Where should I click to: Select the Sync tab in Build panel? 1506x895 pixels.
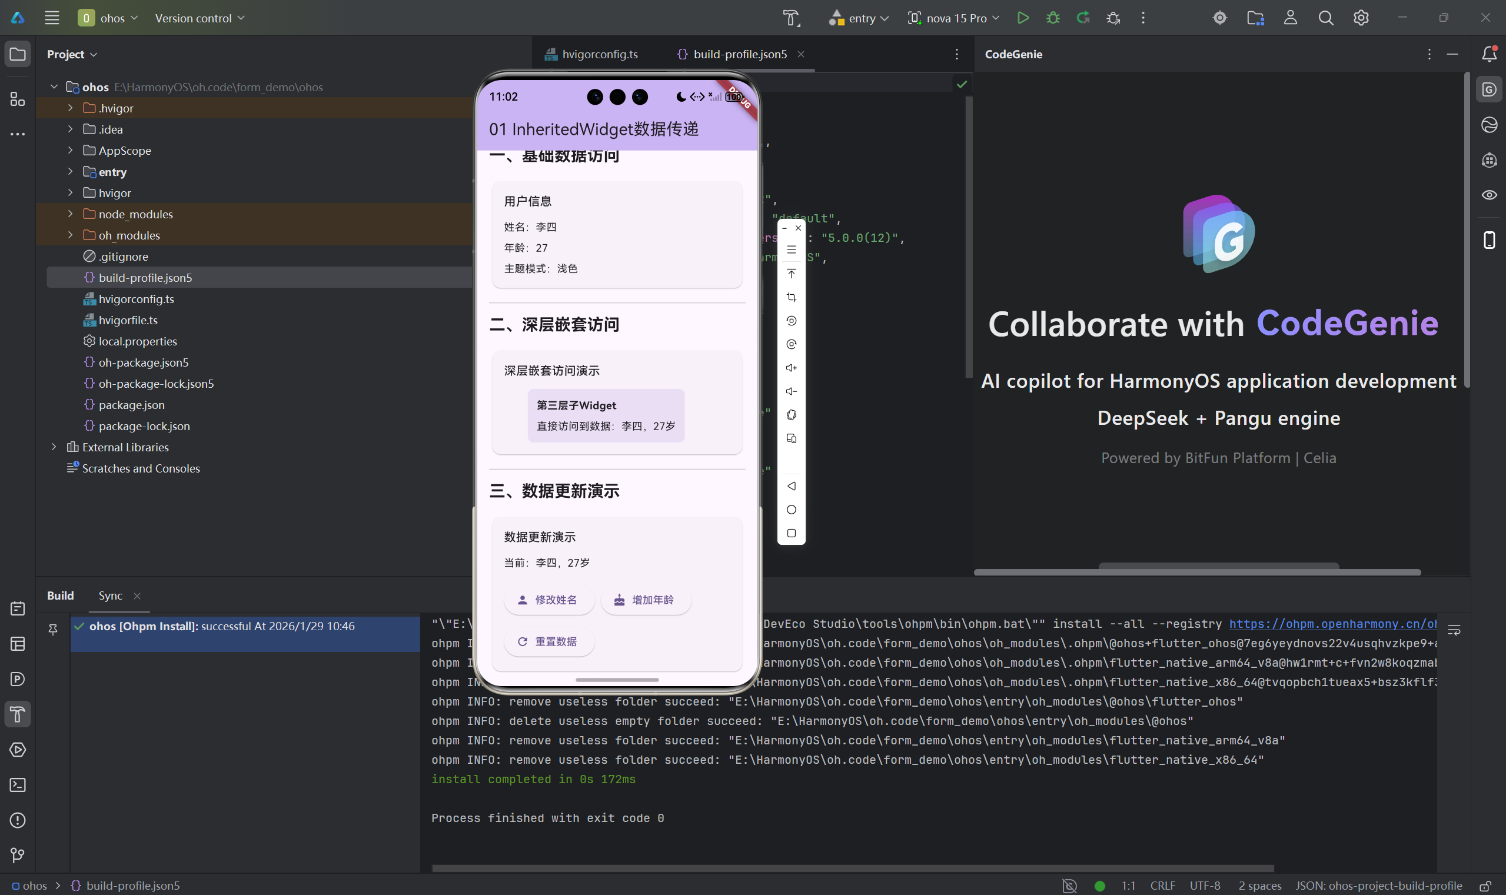[111, 595]
